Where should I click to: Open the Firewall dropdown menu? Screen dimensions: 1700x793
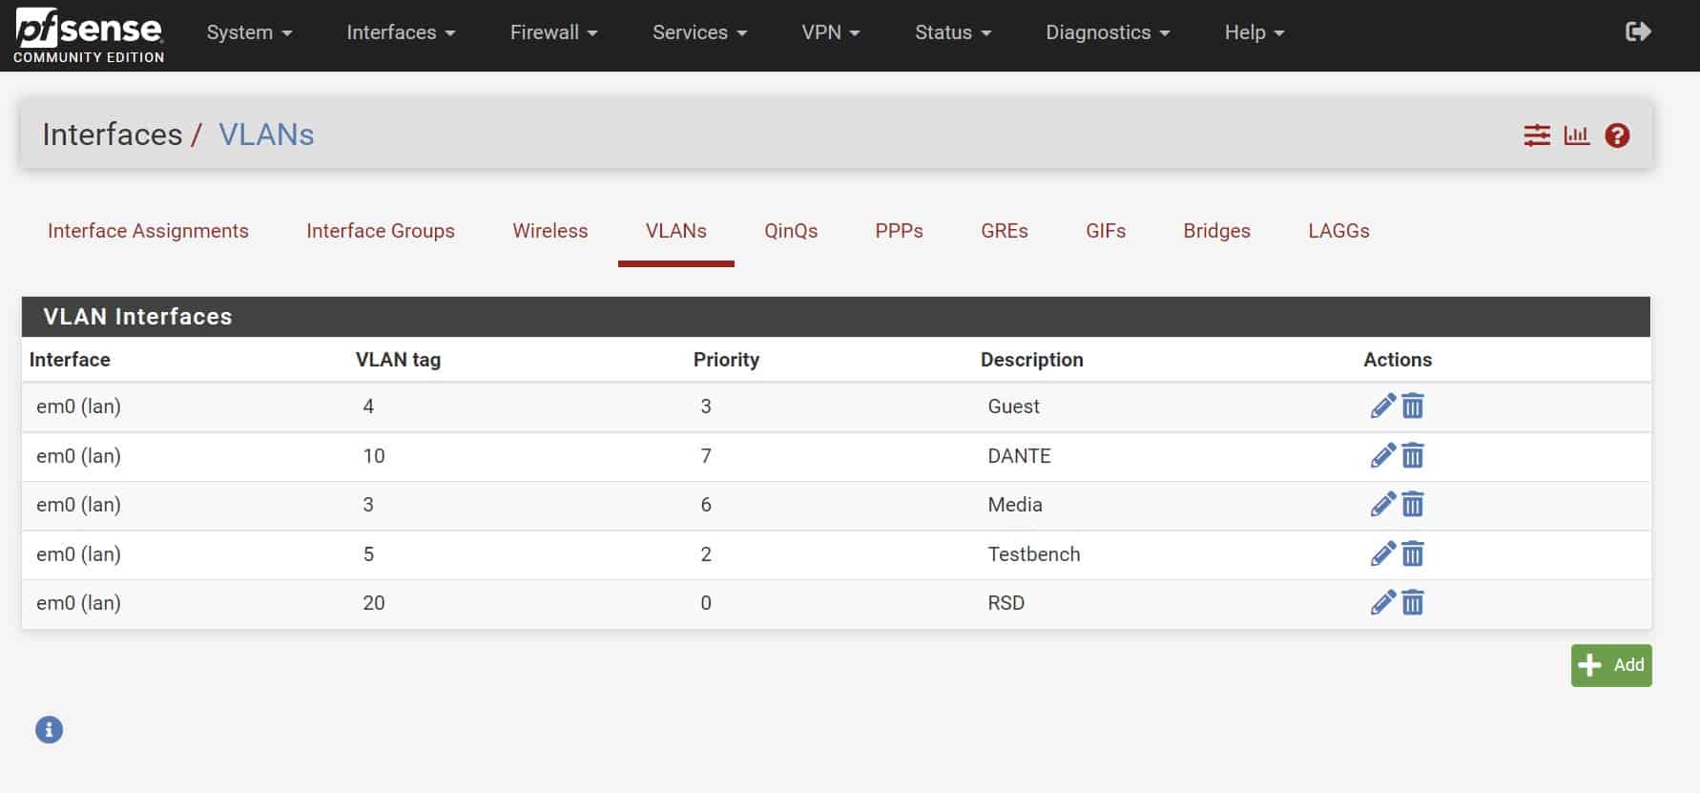(554, 32)
